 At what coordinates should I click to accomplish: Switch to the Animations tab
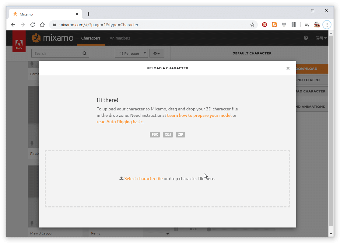120,38
